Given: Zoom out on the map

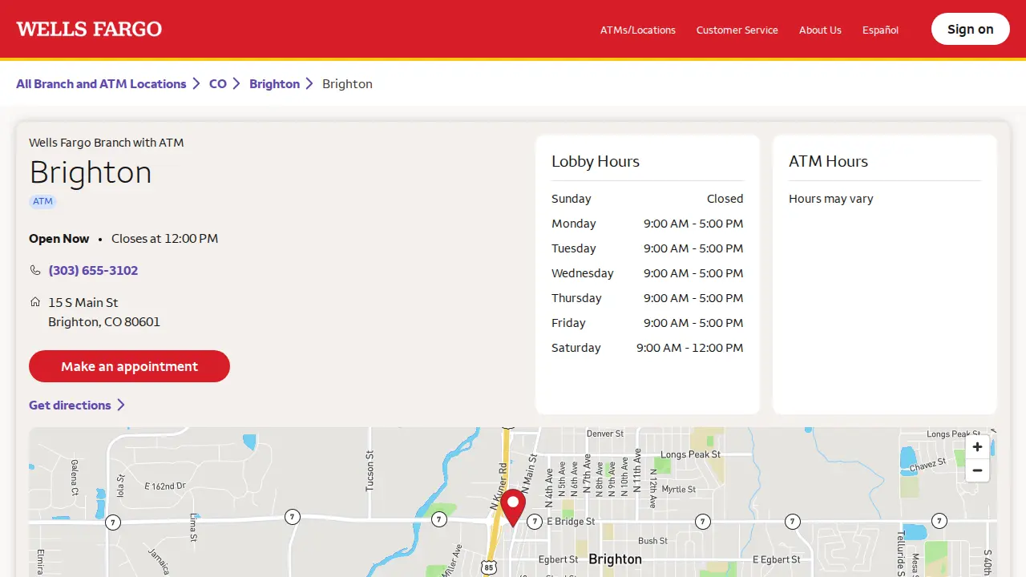Looking at the screenshot, I should coord(977,470).
